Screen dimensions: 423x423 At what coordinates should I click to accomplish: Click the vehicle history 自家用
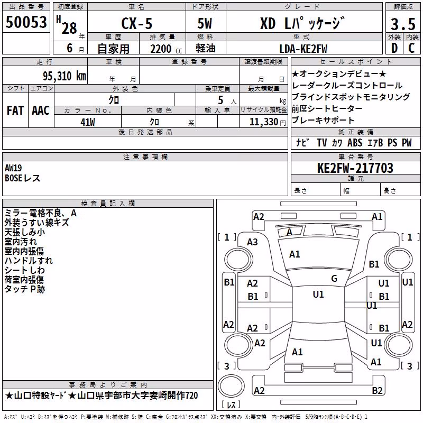[x=113, y=49]
